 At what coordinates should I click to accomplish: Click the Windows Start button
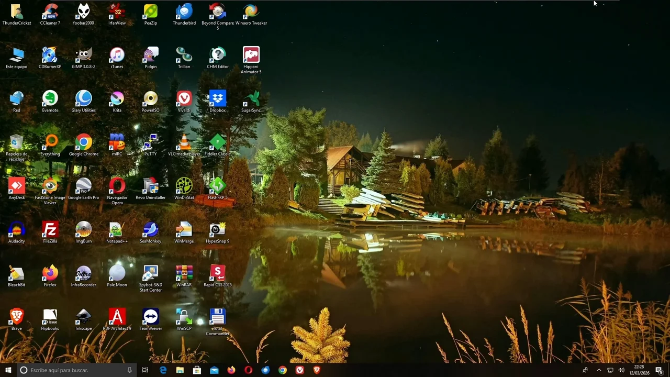tap(8, 370)
